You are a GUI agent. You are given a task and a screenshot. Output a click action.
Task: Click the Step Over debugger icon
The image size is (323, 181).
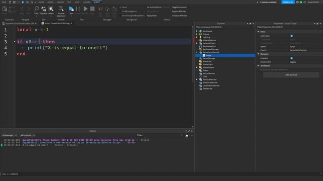point(107,9)
